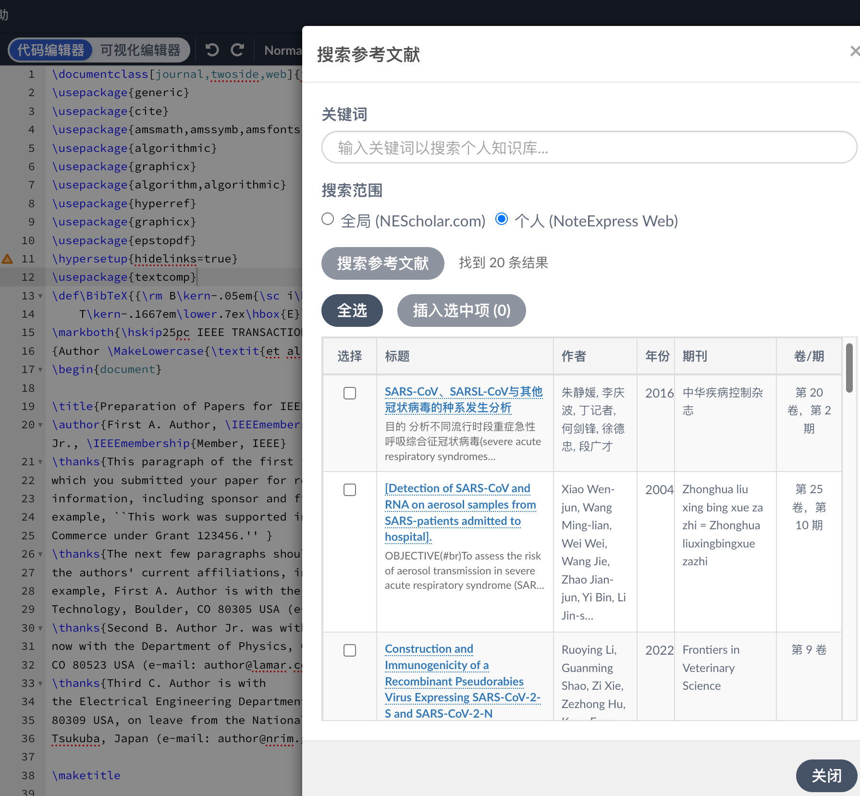Open SARS-CoV、SARSL-CoV与其他冠状病毒 title link

point(464,399)
